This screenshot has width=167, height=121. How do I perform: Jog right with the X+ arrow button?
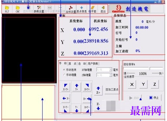pos(87,99)
